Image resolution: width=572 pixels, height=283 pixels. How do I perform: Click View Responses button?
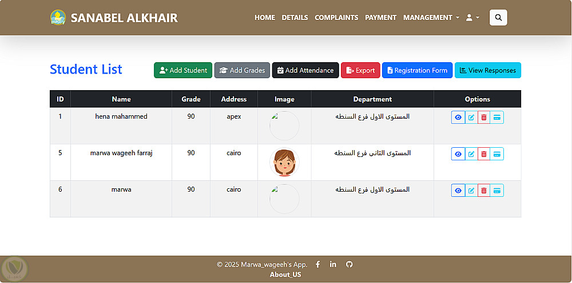click(488, 70)
